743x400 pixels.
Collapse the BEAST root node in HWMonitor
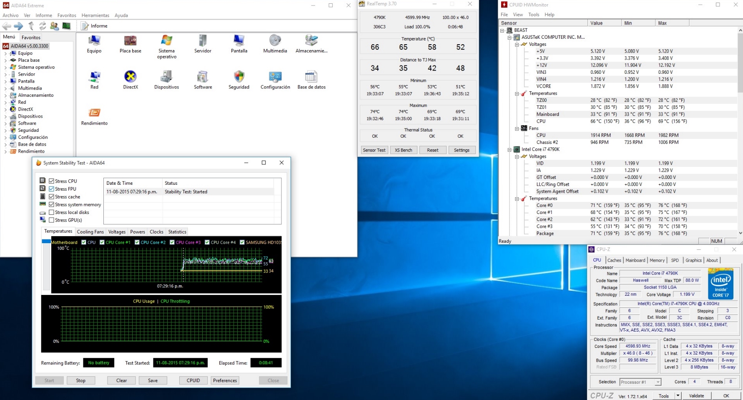pyautogui.click(x=502, y=30)
